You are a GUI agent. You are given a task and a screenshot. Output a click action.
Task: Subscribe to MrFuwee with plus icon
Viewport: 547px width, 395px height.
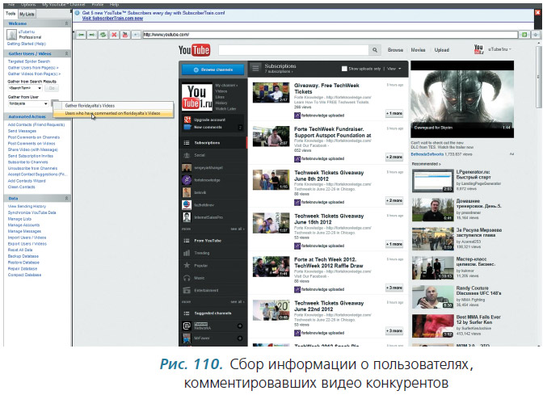(240, 338)
